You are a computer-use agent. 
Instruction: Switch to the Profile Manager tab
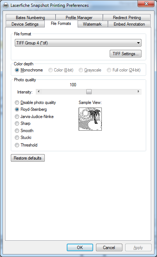pyautogui.click(x=79, y=18)
